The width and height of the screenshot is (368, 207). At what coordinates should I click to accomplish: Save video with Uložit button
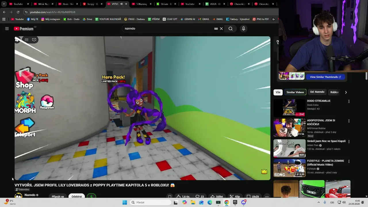point(253,196)
